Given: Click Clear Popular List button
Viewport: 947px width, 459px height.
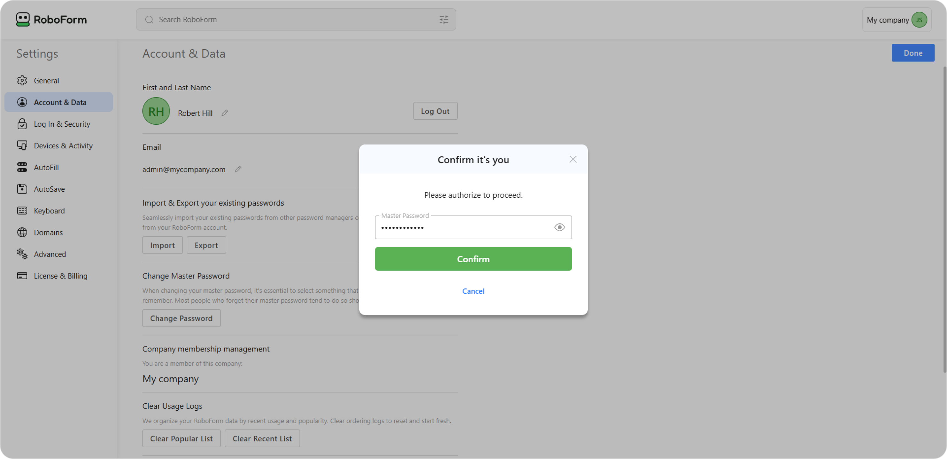Looking at the screenshot, I should (181, 439).
